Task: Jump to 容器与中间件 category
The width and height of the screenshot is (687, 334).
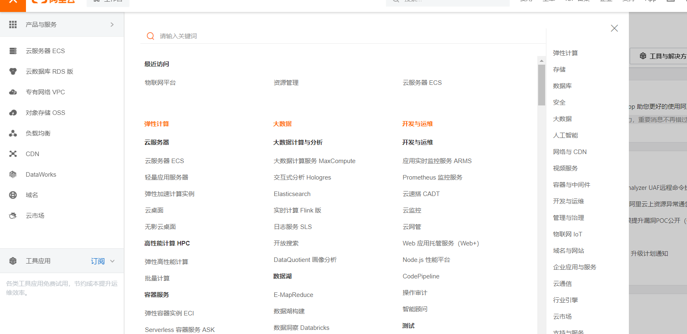Action: click(572, 185)
